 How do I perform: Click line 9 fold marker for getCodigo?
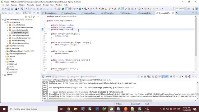coord(46,34)
